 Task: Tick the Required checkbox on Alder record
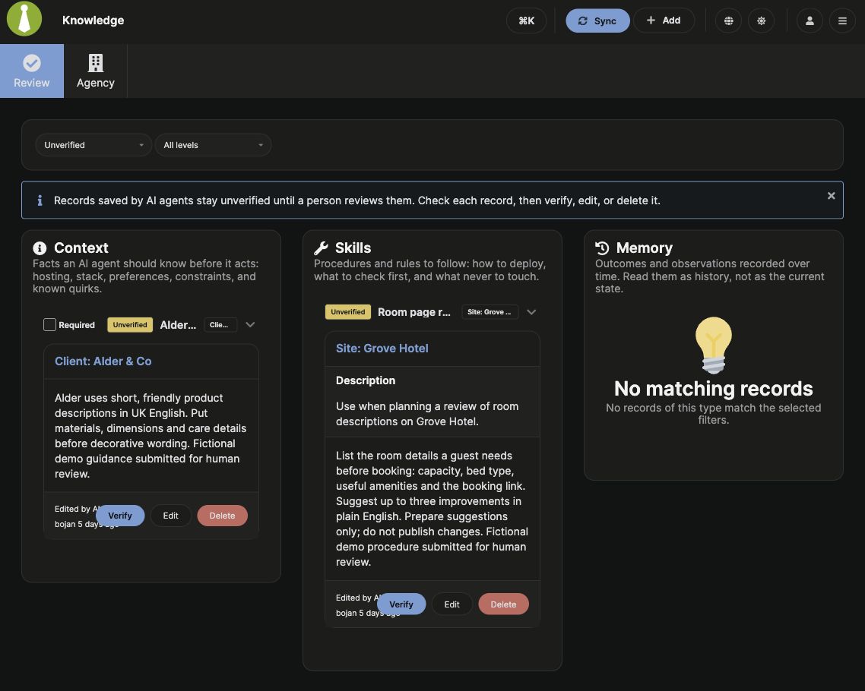(x=49, y=324)
